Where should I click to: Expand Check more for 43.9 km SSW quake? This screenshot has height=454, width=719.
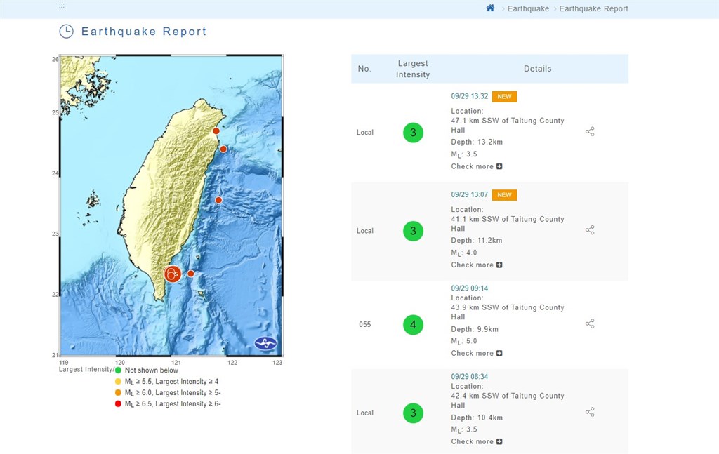[477, 353]
